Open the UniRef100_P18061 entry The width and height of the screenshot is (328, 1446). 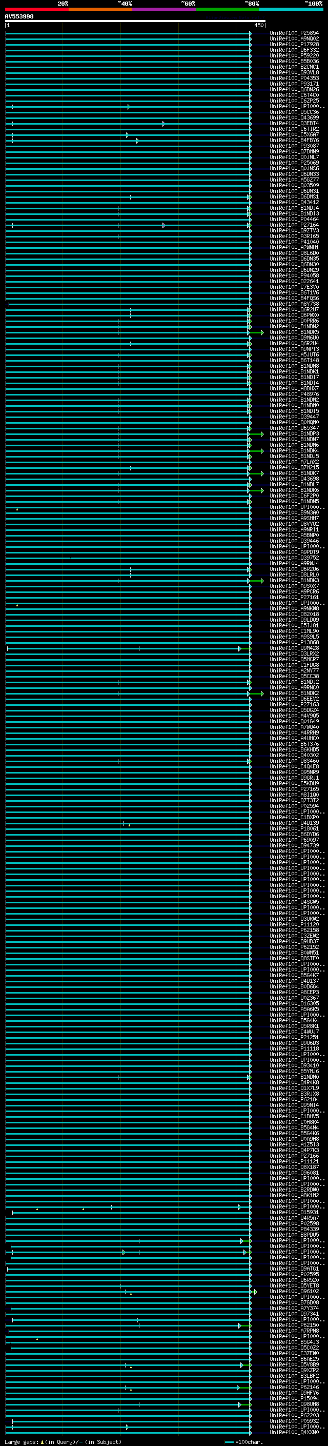[x=294, y=828]
